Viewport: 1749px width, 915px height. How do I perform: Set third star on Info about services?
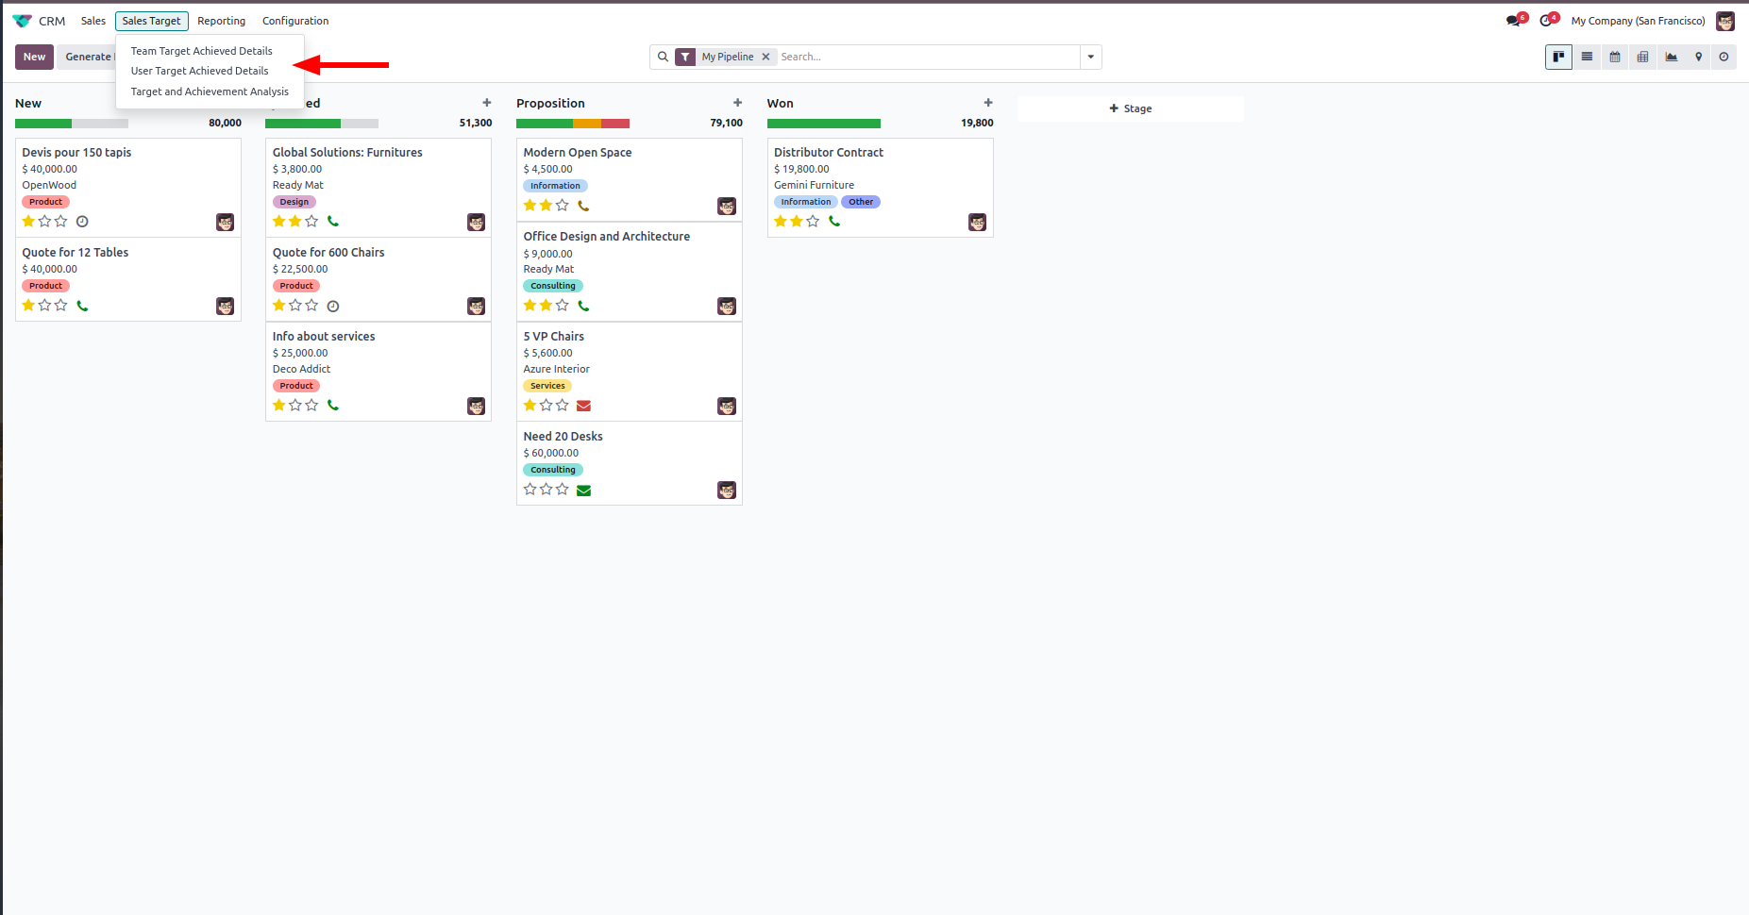[311, 406]
